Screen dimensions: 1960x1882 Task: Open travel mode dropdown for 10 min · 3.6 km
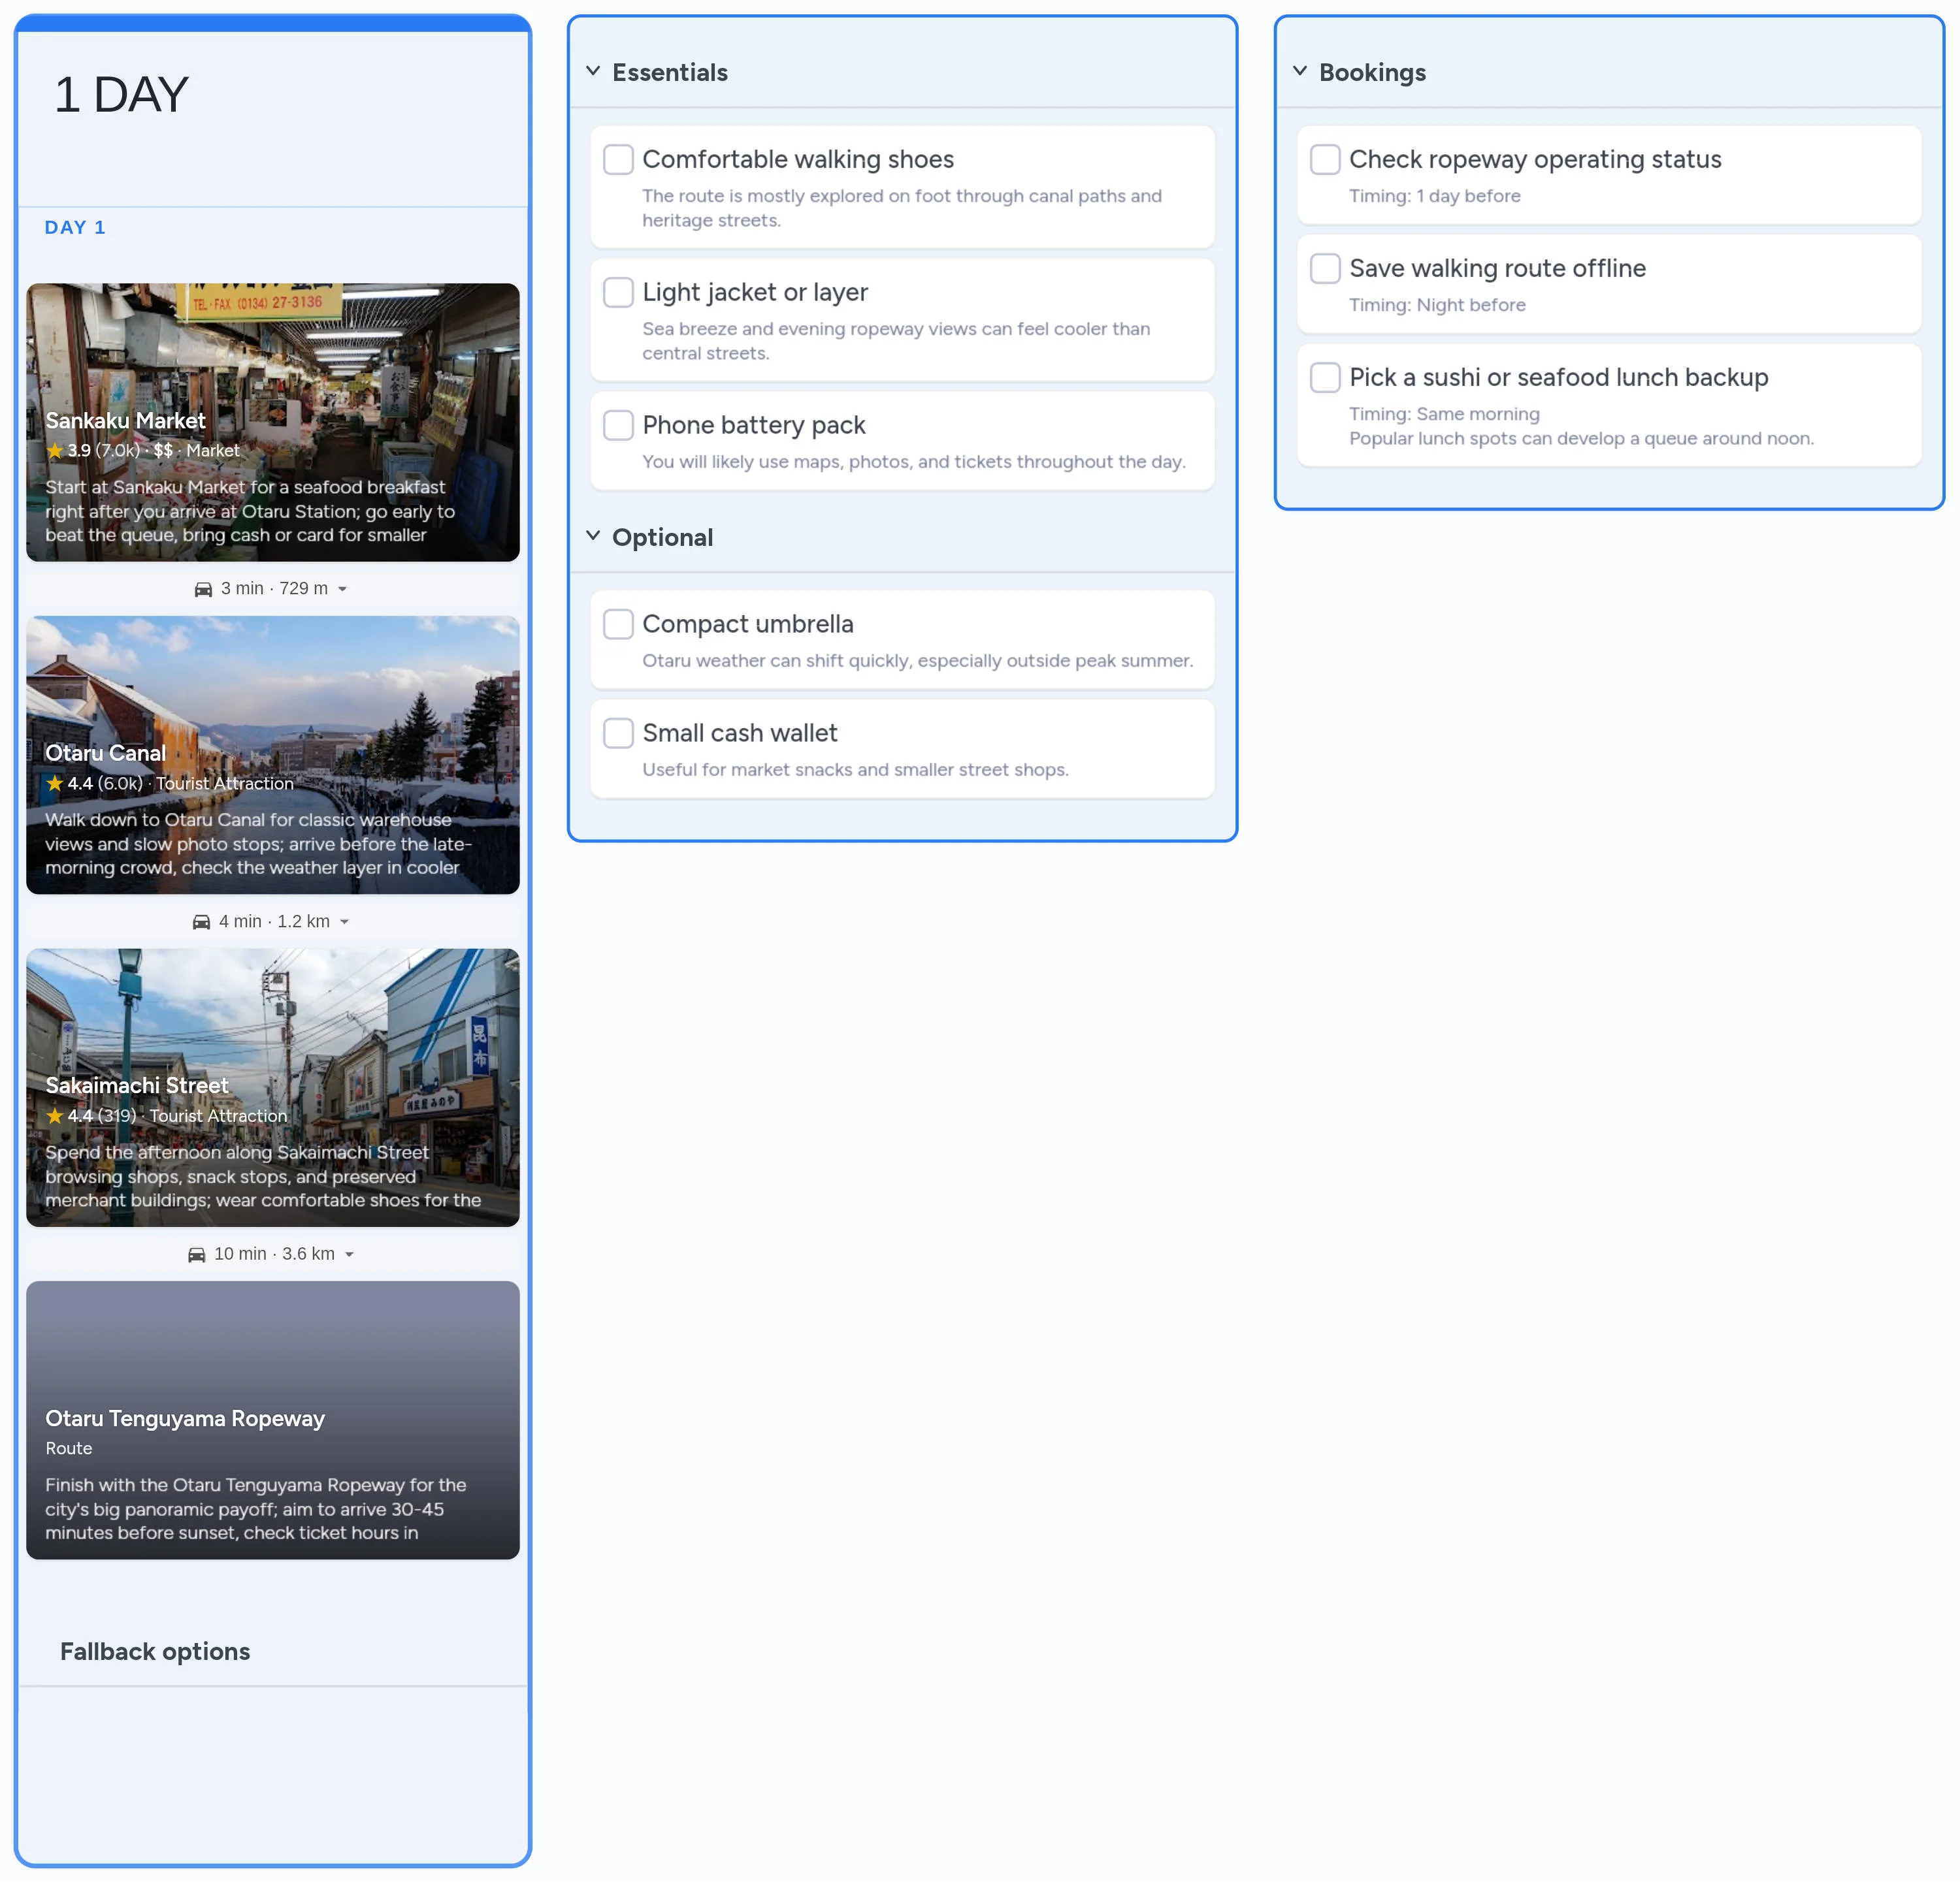(x=349, y=1255)
